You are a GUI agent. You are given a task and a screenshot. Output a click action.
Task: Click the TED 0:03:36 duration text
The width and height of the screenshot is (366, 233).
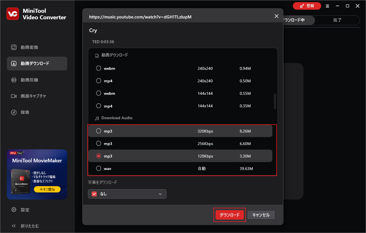click(103, 42)
